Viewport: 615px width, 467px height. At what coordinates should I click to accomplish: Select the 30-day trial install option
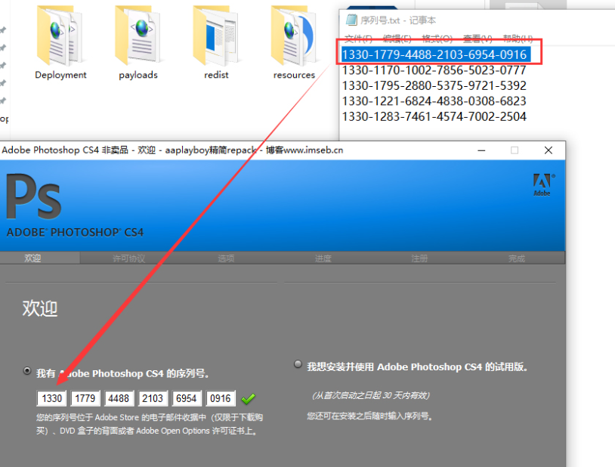point(298,365)
